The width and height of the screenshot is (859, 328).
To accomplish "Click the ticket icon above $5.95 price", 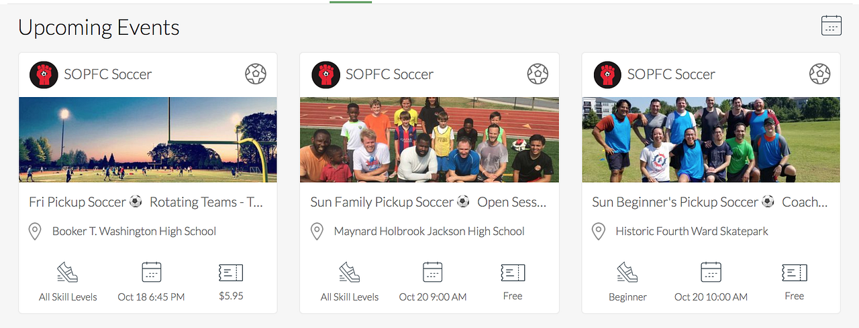I will pyautogui.click(x=231, y=272).
